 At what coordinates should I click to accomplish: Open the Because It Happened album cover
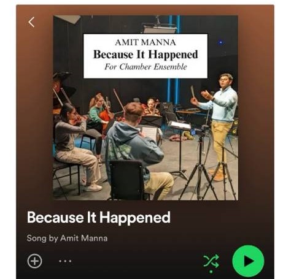tap(145, 108)
